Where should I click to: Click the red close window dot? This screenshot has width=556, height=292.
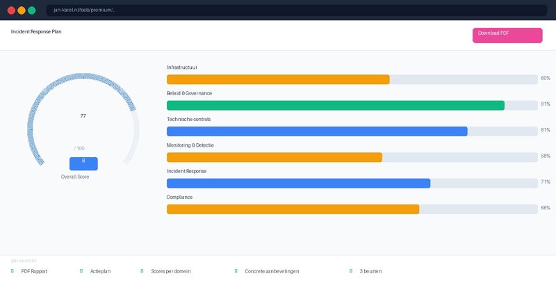tap(11, 10)
